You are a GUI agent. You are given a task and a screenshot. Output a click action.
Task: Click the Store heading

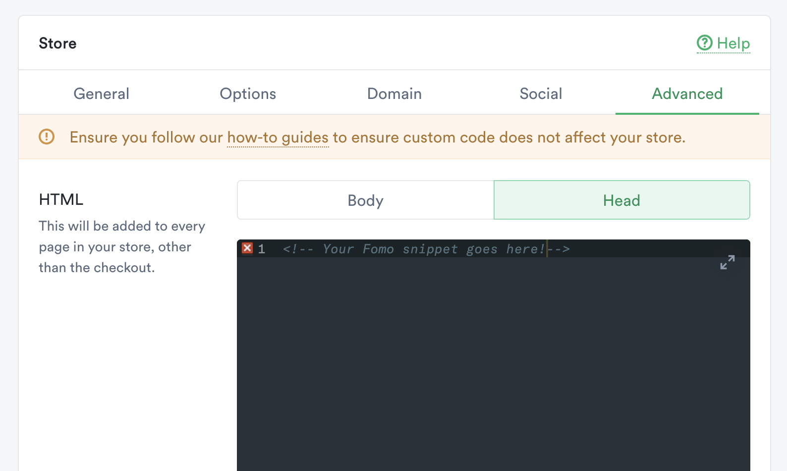pyautogui.click(x=57, y=44)
